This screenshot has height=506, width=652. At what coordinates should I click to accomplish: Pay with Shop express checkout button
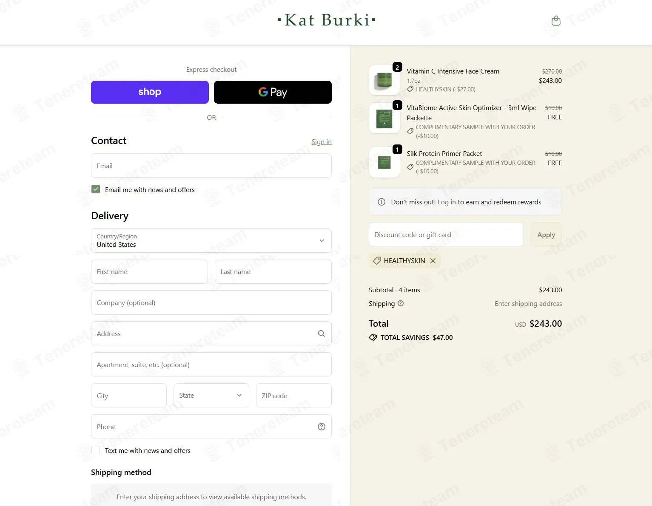(x=150, y=92)
